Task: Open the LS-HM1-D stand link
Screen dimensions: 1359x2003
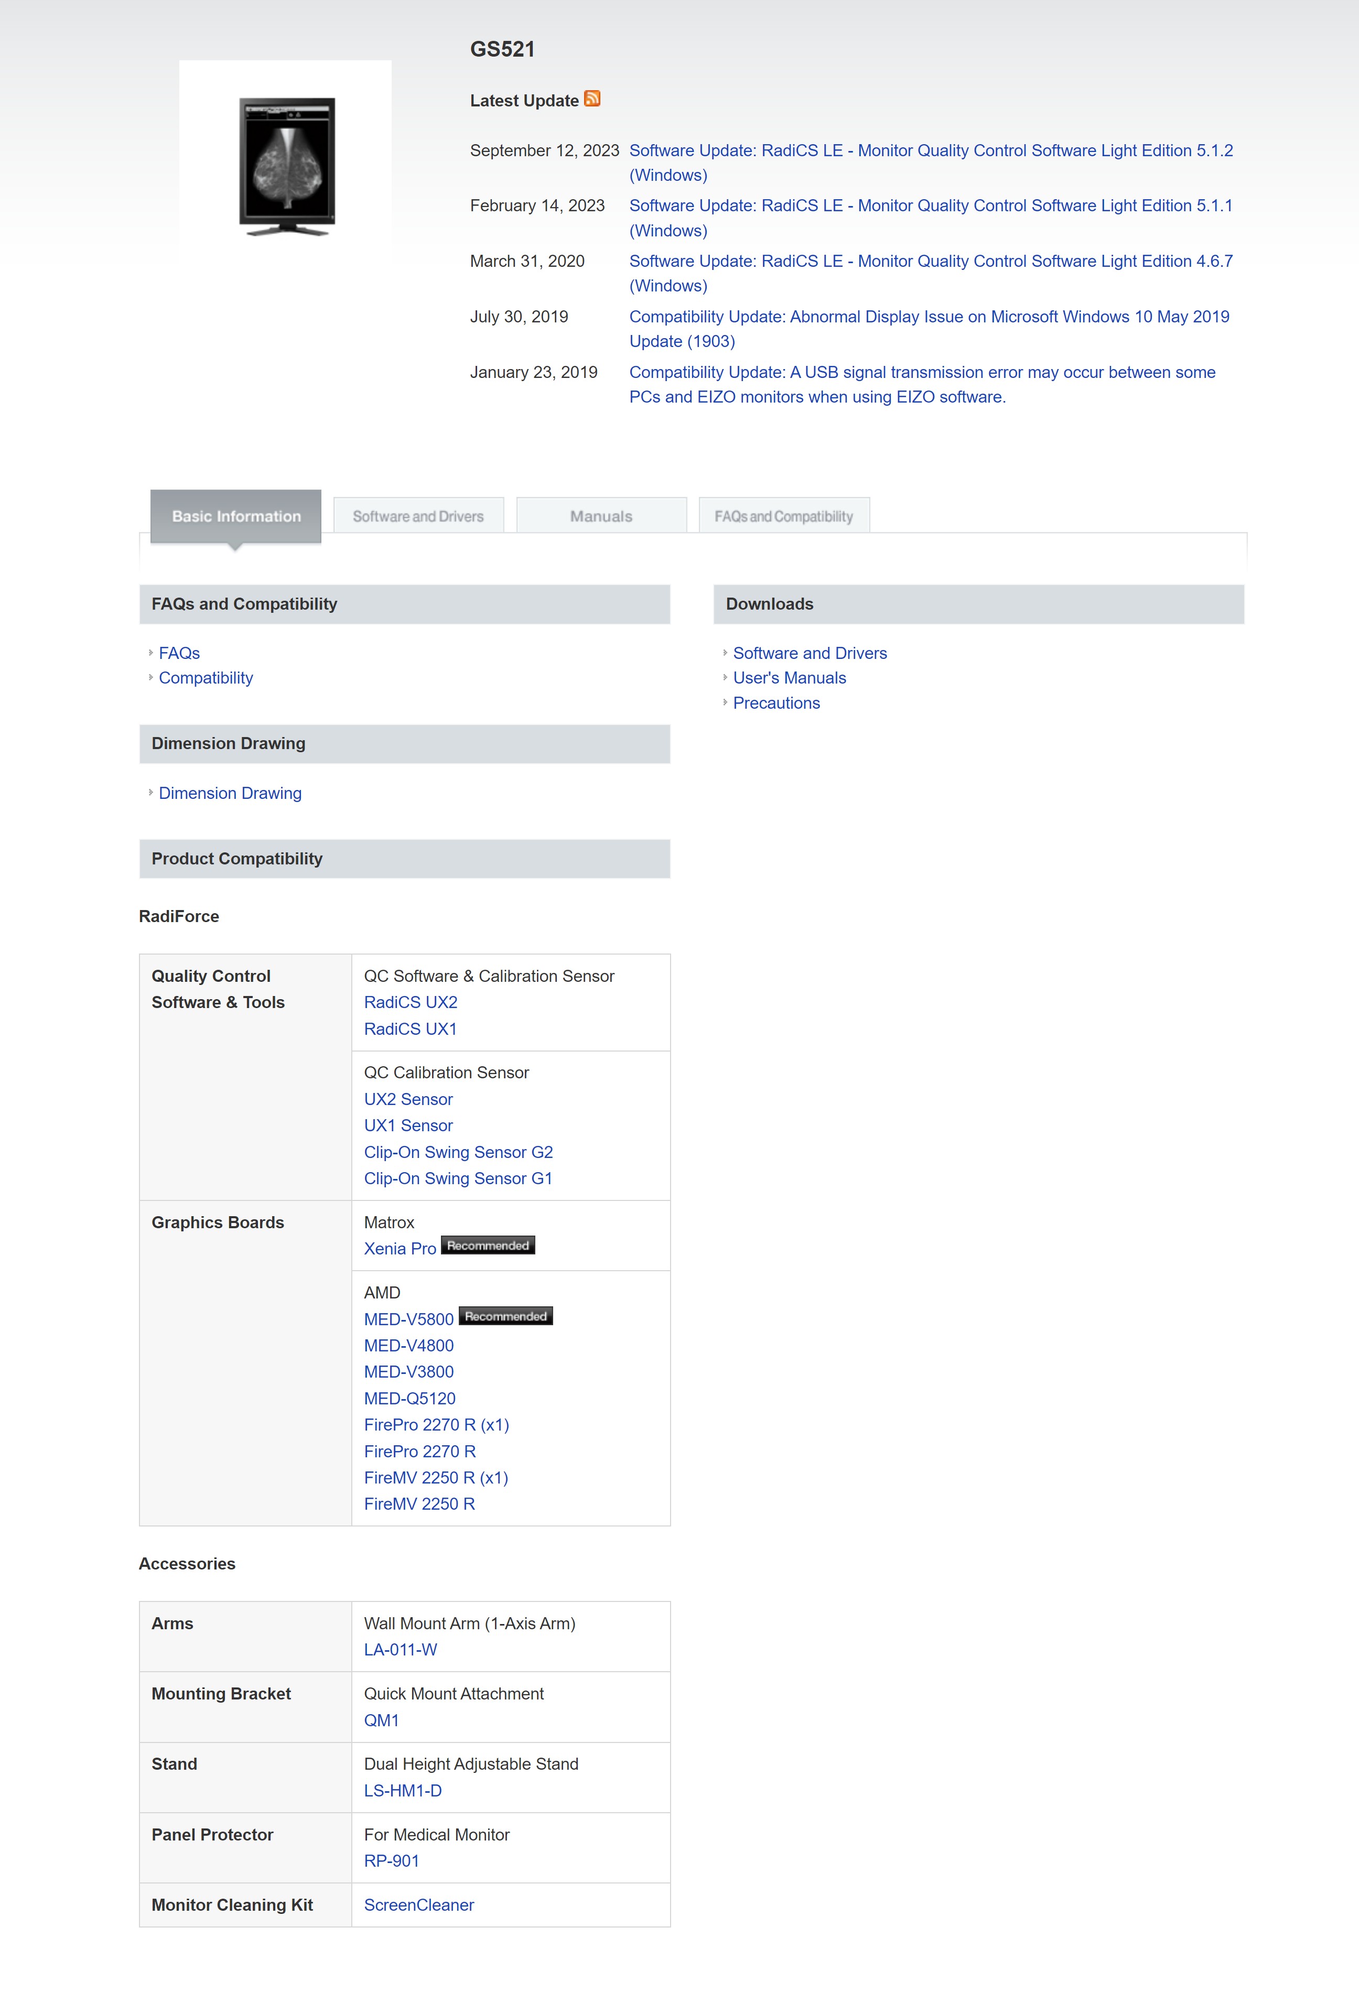Action: 403,1791
